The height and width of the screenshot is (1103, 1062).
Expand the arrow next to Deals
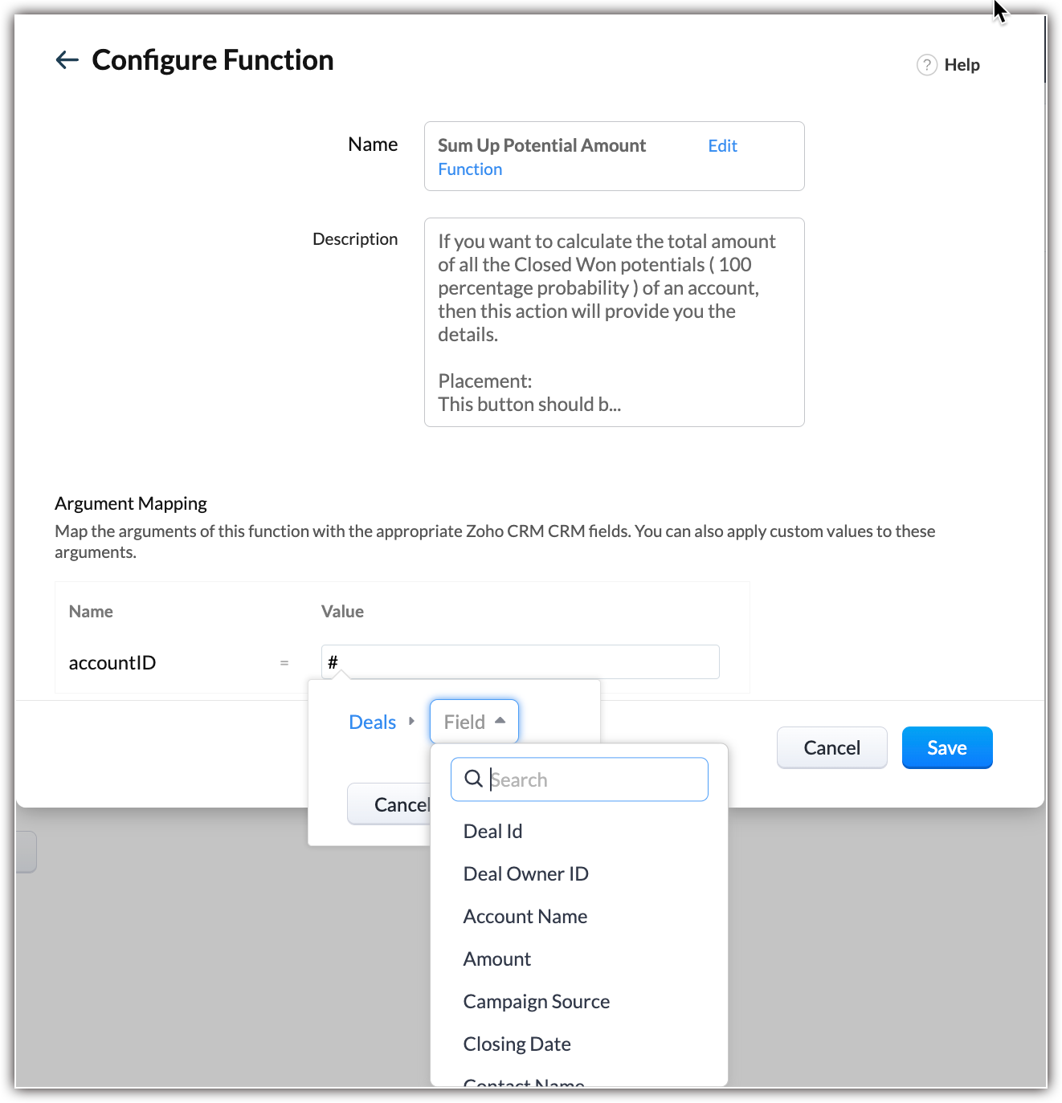[x=411, y=722]
